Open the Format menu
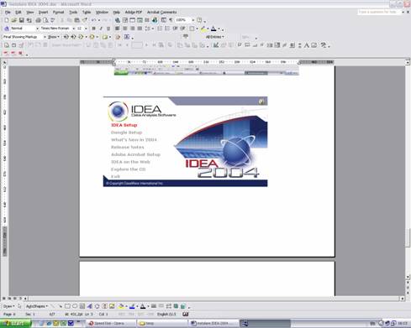The height and width of the screenshot is (328, 411). 58,13
